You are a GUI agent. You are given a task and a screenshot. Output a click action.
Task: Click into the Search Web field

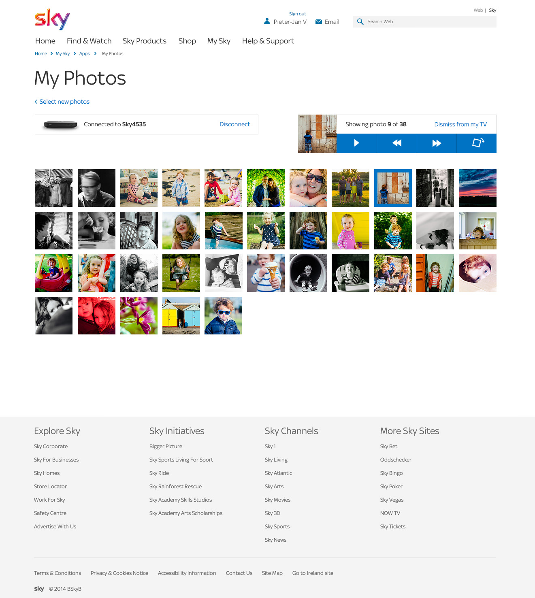point(429,21)
